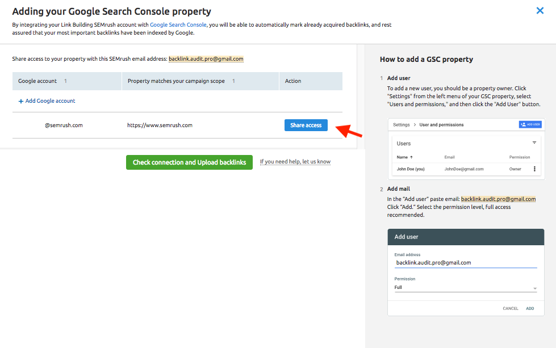Click Check connection and Upload backlinks
The image size is (556, 348).
click(189, 162)
